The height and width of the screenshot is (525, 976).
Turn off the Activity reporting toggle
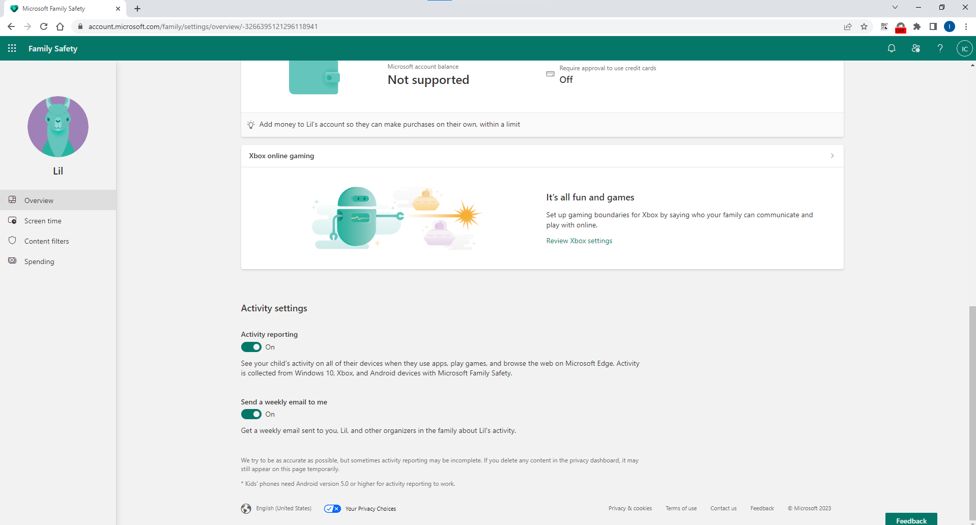[x=251, y=347]
